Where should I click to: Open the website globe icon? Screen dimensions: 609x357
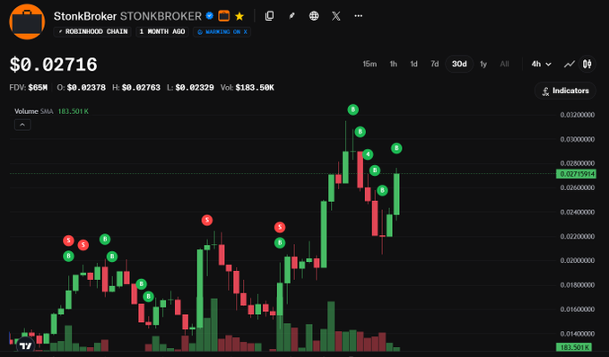[x=314, y=16]
